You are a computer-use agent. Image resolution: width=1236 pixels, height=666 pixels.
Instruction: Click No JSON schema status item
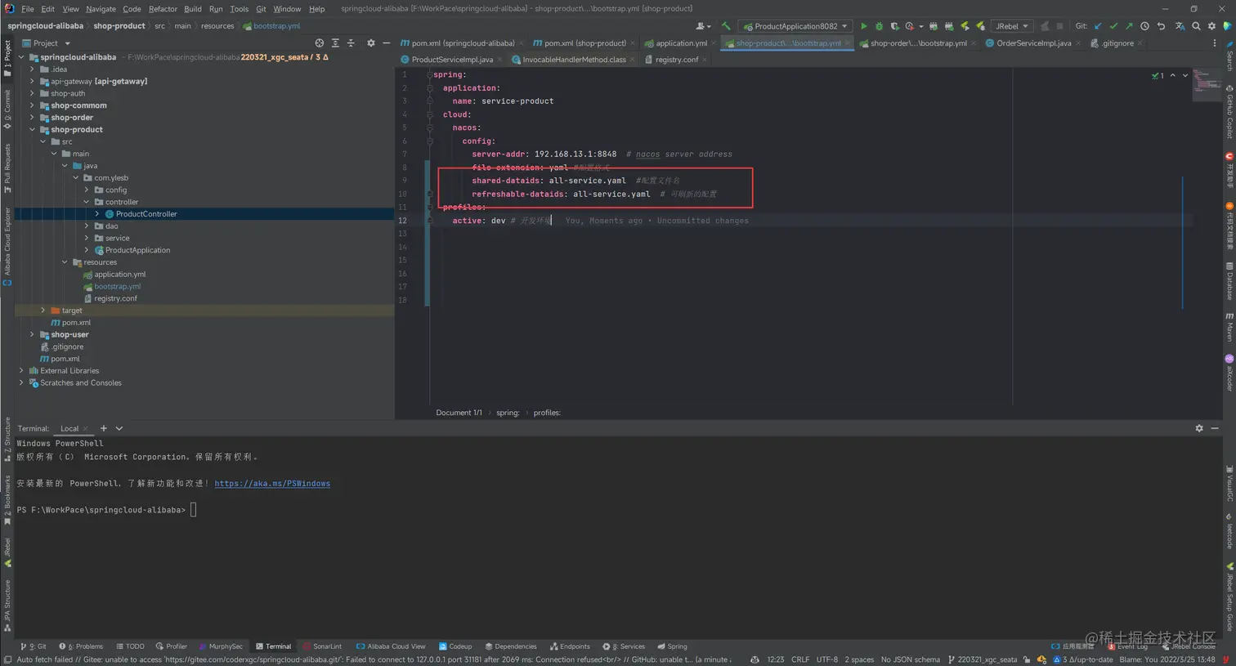[x=911, y=659]
